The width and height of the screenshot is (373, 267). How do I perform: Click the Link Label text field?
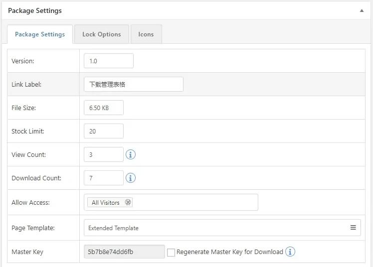click(x=134, y=84)
